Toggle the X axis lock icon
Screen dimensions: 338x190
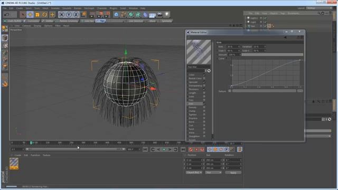(61, 15)
